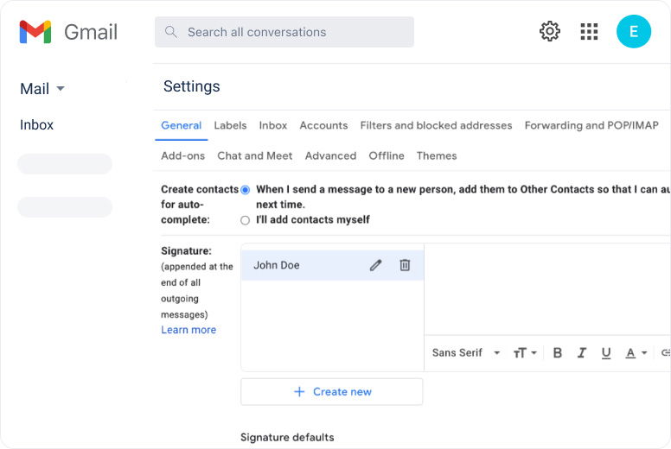The width and height of the screenshot is (671, 449).
Task: Click the account avatar labeled E
Action: (x=633, y=32)
